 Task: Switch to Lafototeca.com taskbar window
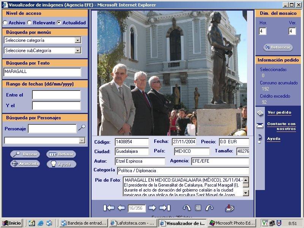133,223
